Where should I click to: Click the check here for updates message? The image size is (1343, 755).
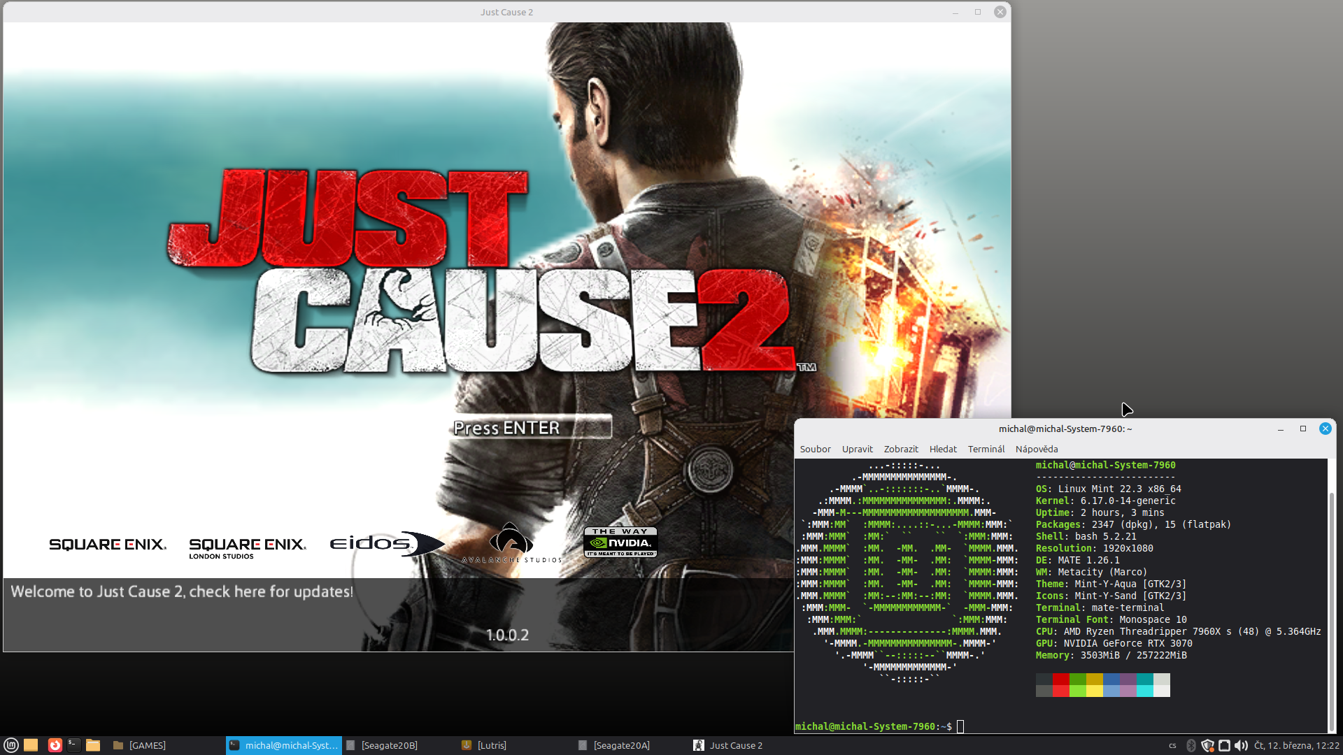pos(182,591)
